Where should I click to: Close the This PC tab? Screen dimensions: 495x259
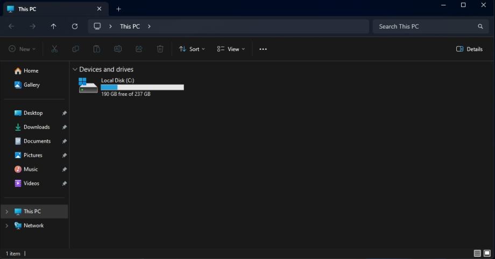pyautogui.click(x=99, y=9)
